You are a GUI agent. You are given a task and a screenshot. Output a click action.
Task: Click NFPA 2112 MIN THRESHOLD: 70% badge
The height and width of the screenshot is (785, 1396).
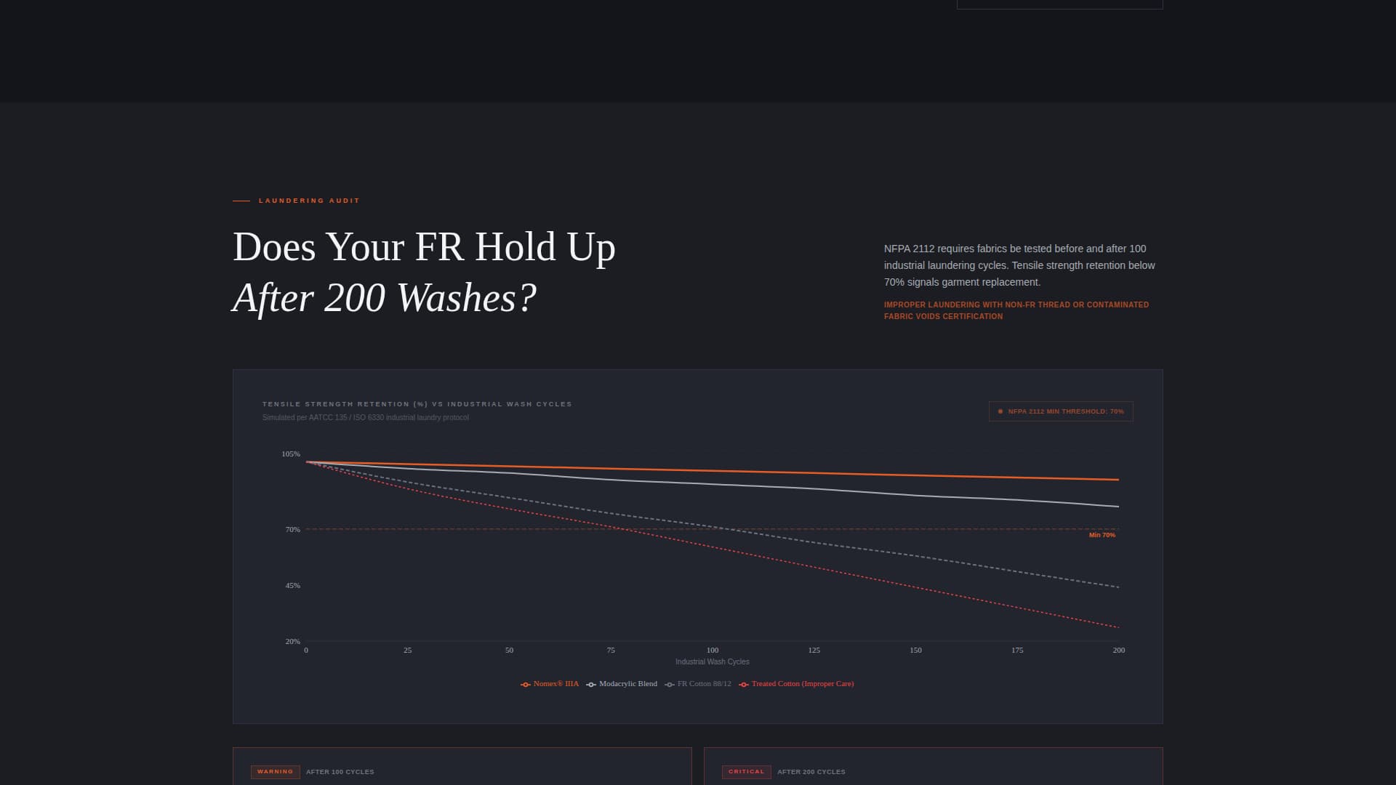click(x=1060, y=411)
